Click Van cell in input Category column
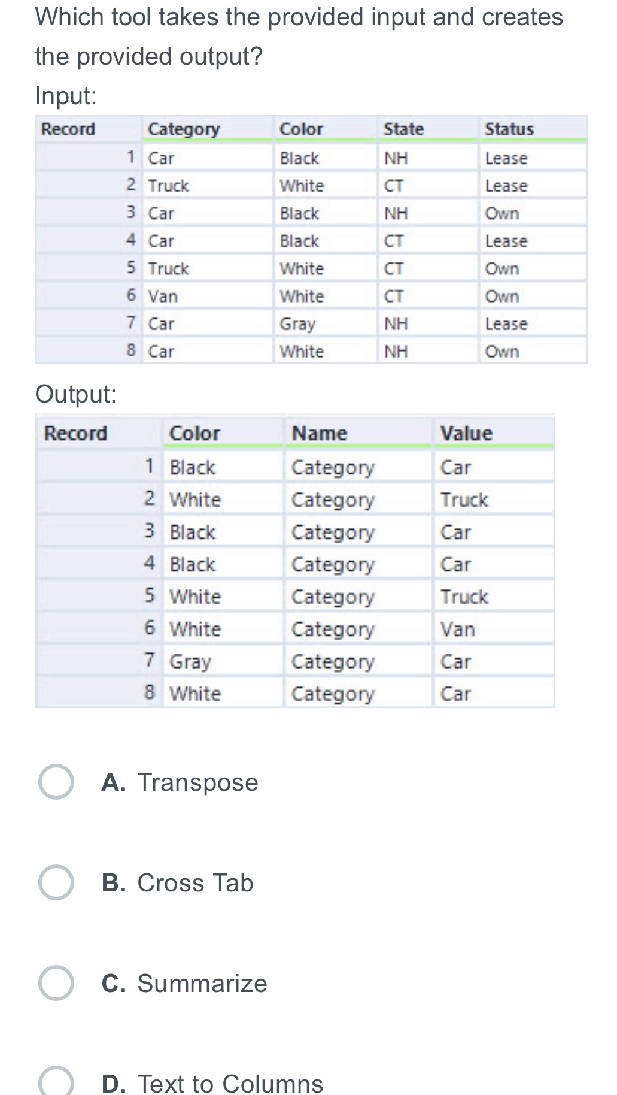 tap(163, 297)
